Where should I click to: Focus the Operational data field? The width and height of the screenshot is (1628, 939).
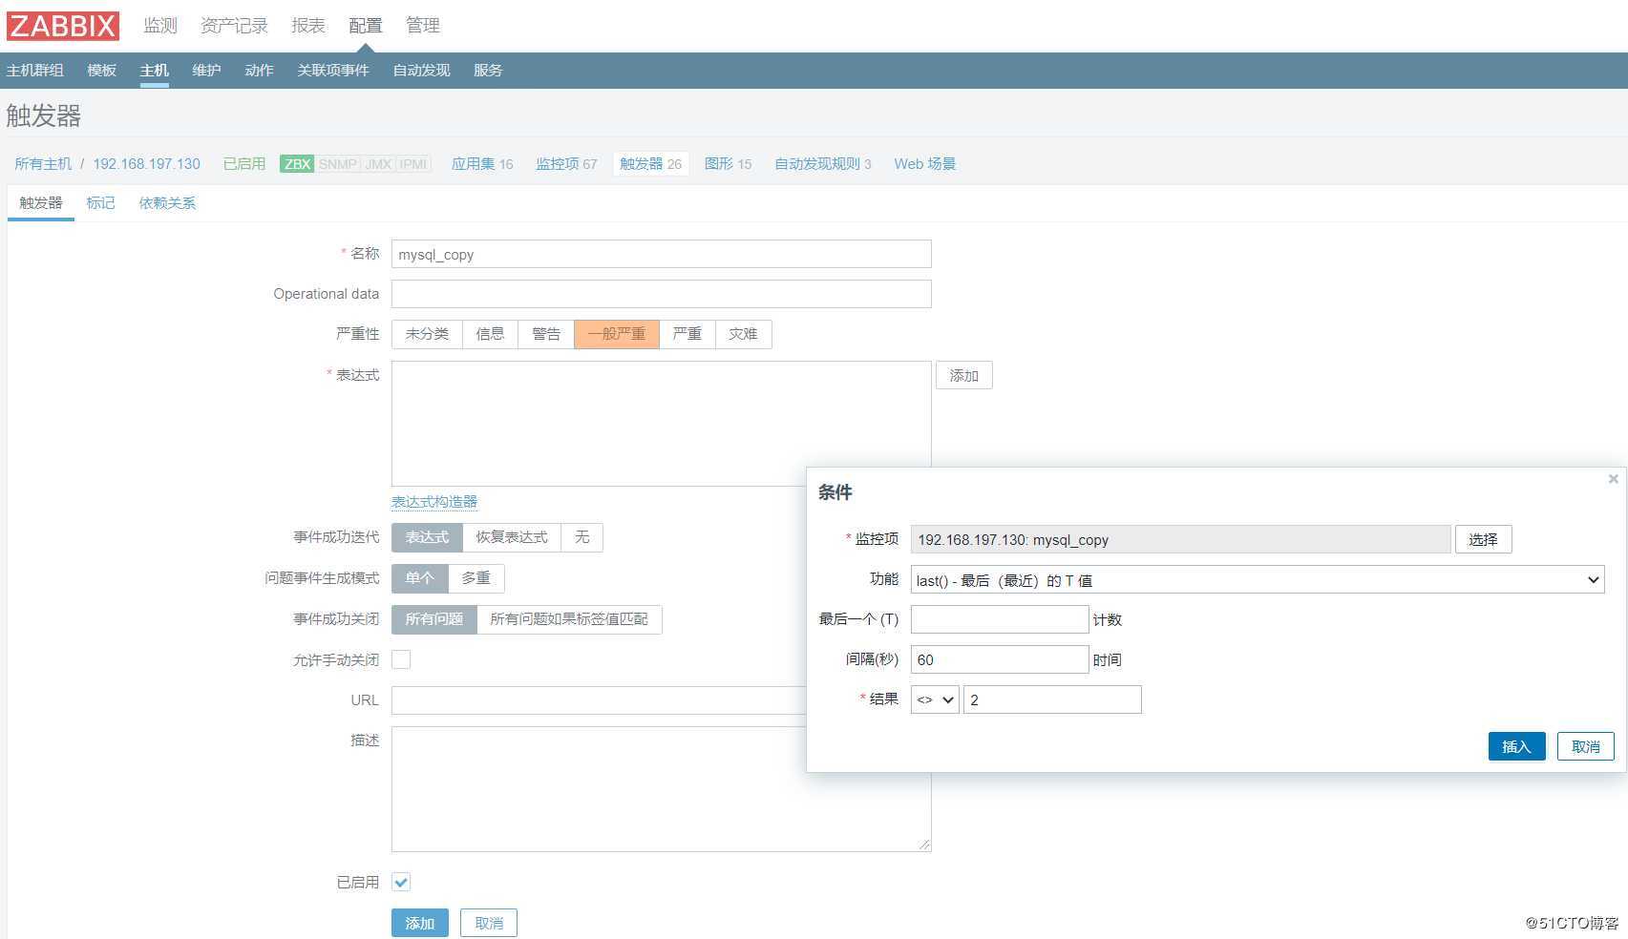coord(661,294)
